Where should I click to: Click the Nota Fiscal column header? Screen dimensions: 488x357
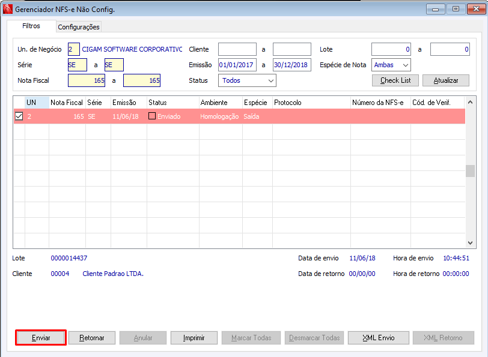point(67,103)
